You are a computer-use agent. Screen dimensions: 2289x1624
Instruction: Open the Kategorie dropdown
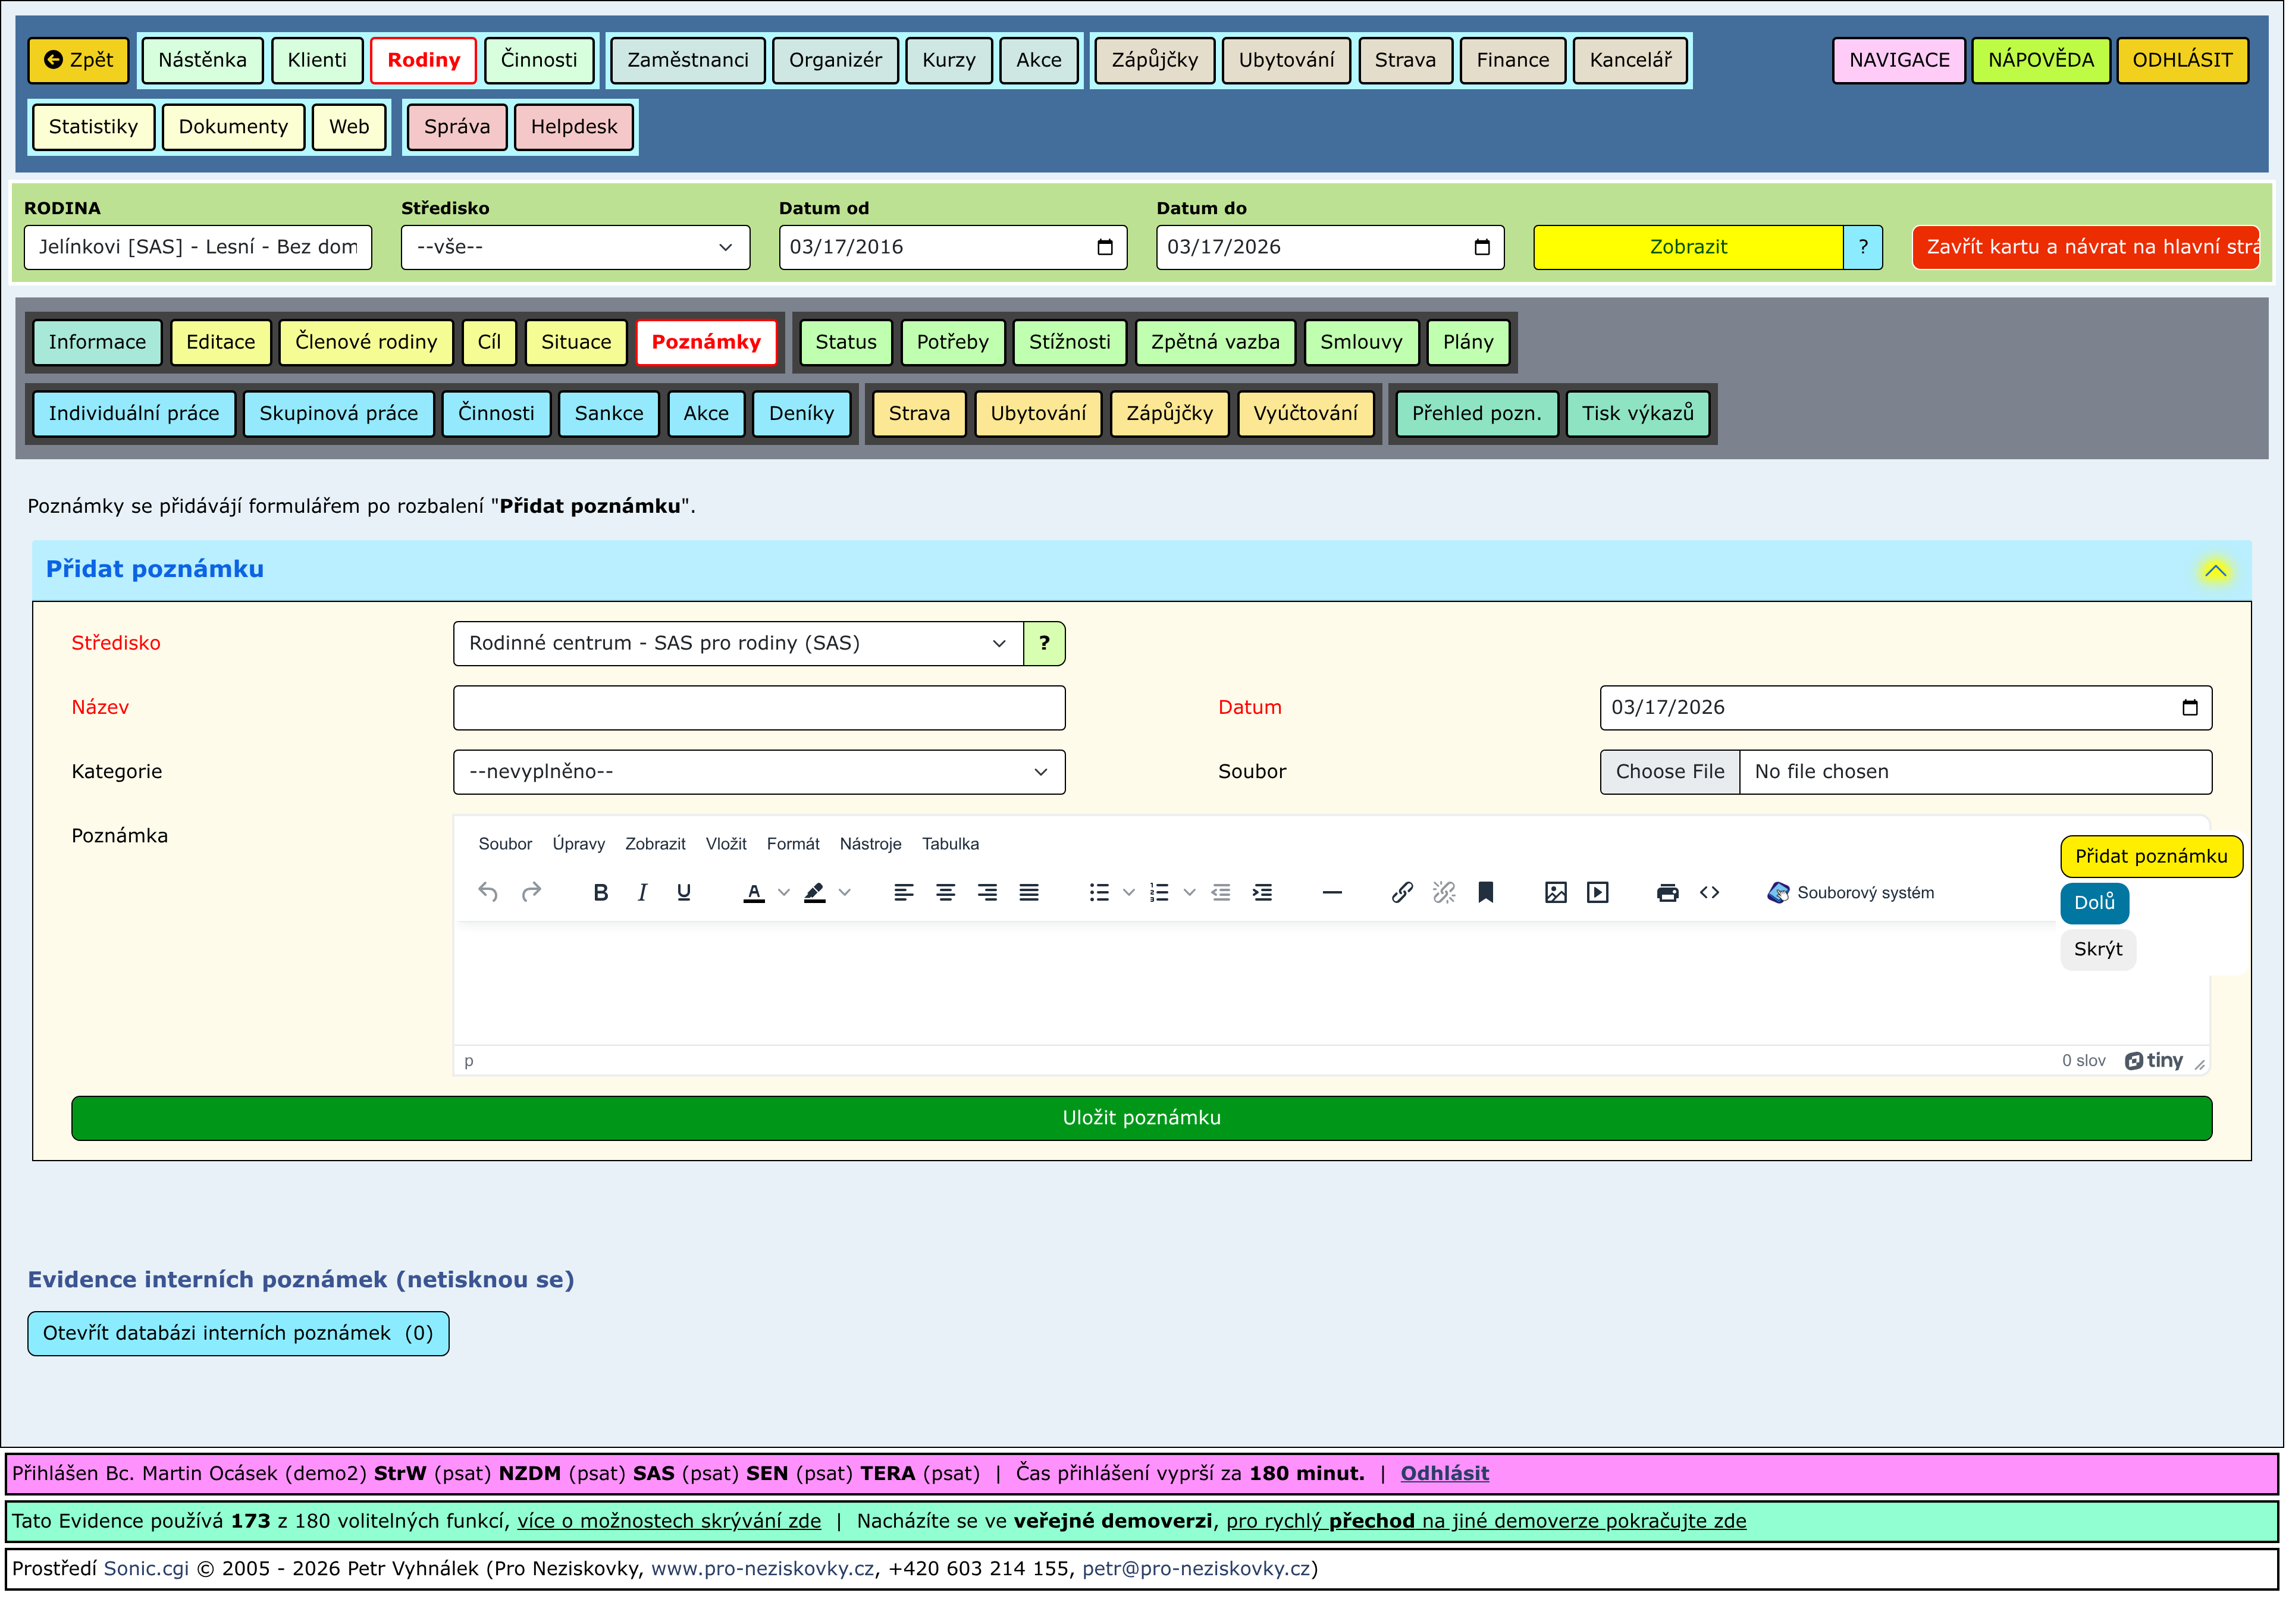(x=759, y=772)
